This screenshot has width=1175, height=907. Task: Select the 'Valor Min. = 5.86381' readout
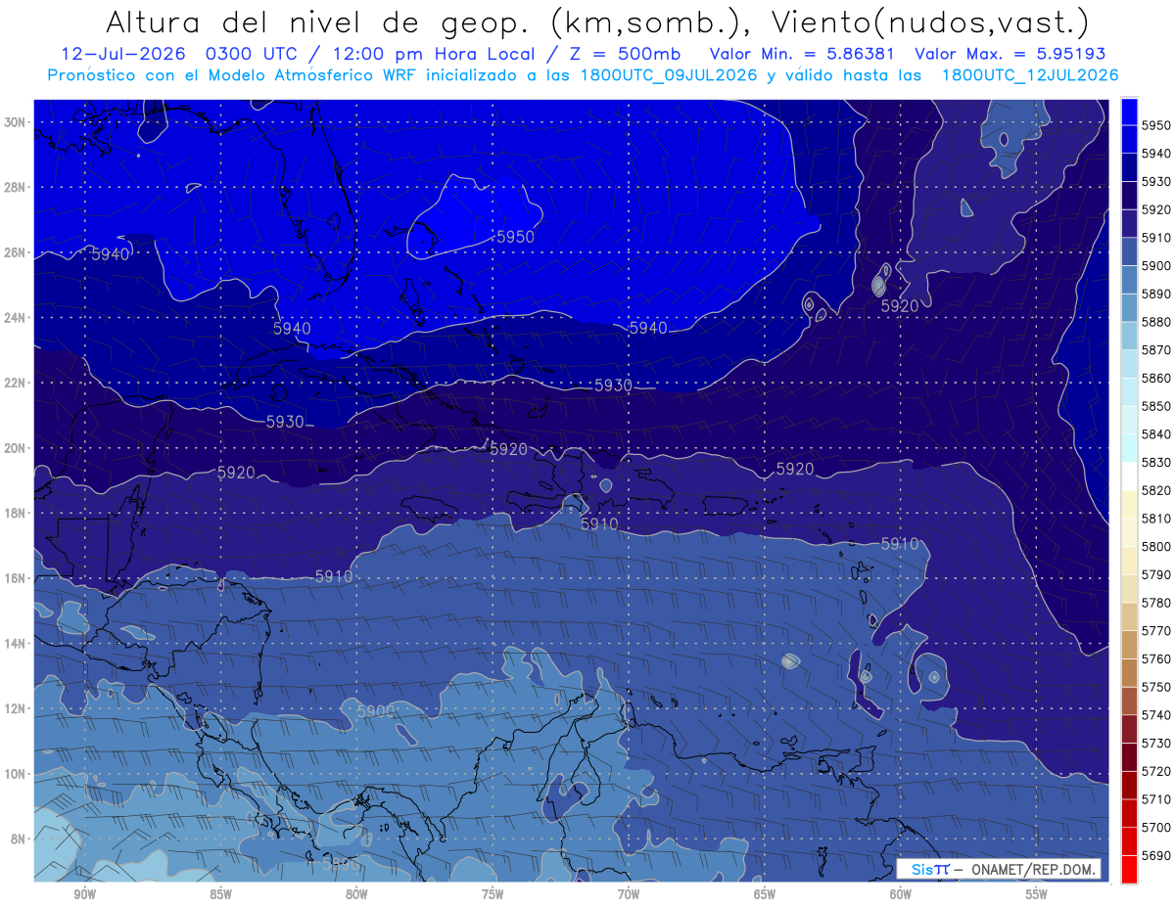tap(800, 55)
